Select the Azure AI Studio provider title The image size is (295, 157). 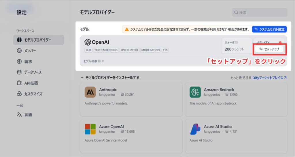(218, 127)
